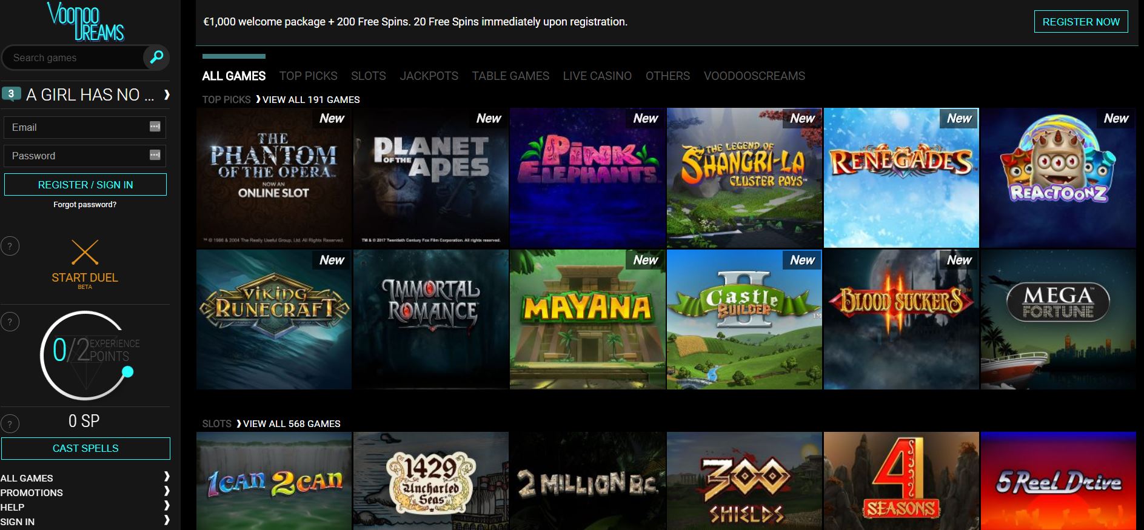Focus the Email input field
The image size is (1144, 530).
[x=85, y=127]
